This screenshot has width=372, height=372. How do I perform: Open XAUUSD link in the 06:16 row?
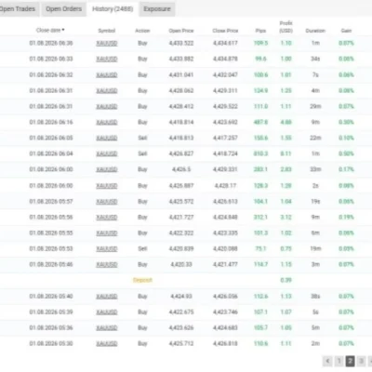point(107,122)
